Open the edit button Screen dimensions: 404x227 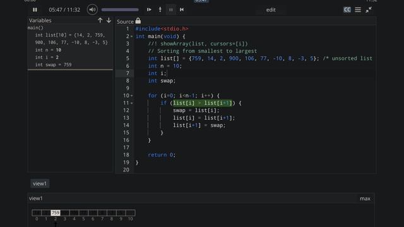pos(271,10)
